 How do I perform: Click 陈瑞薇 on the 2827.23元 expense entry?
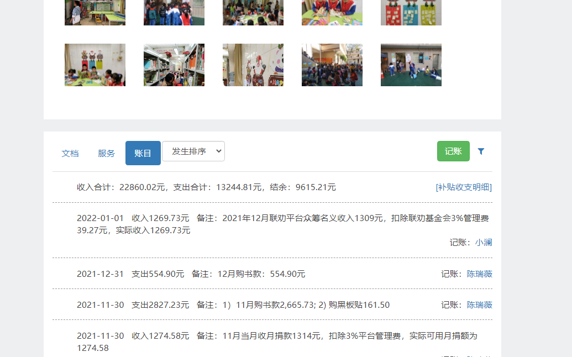(x=479, y=305)
